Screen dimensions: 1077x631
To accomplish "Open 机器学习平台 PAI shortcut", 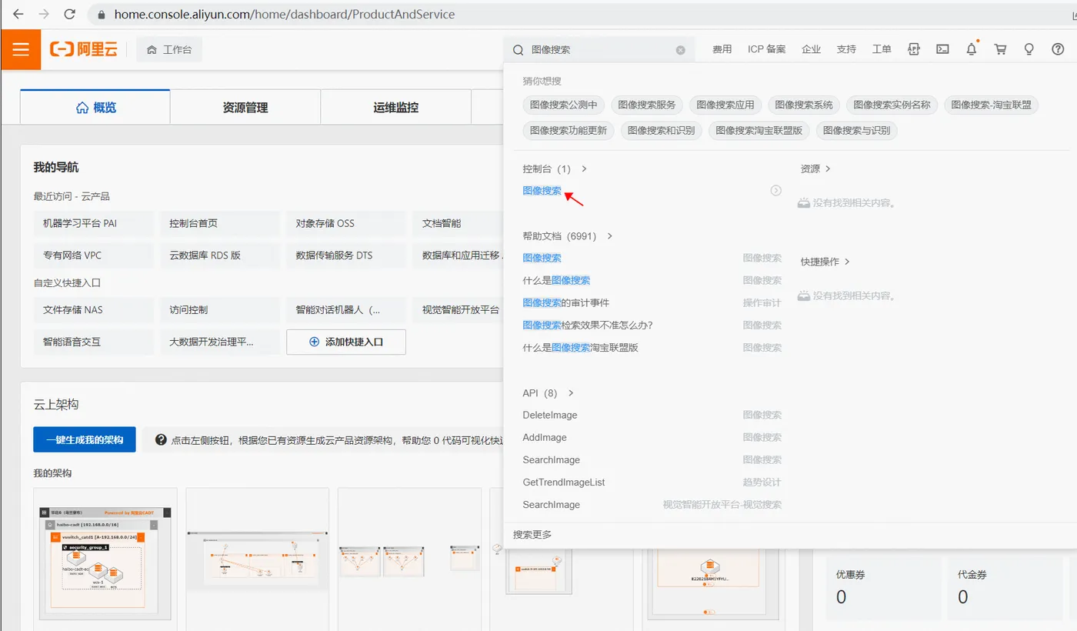I will (x=94, y=223).
